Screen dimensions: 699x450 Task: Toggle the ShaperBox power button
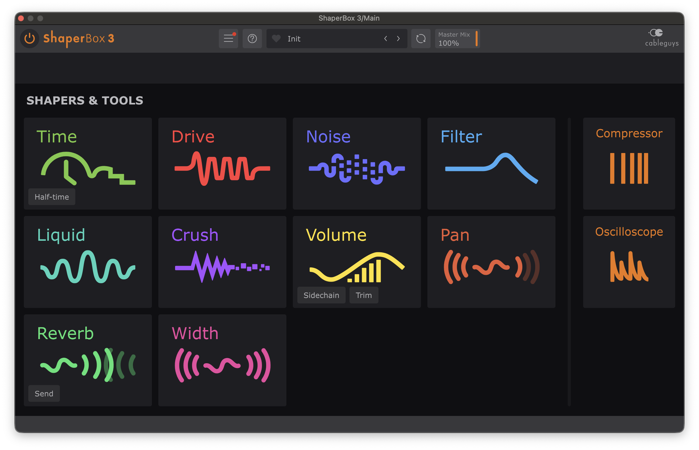[x=30, y=39]
